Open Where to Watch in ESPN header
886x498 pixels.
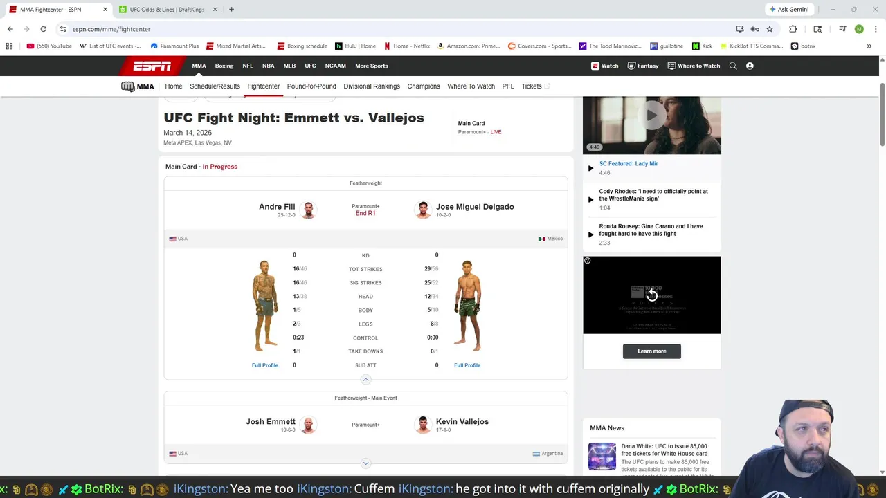[694, 66]
